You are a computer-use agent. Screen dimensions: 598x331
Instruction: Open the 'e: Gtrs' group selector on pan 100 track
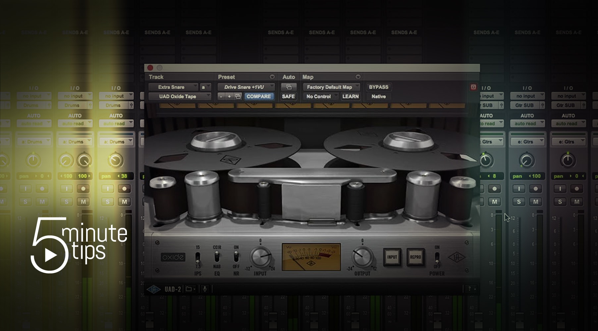(527, 142)
